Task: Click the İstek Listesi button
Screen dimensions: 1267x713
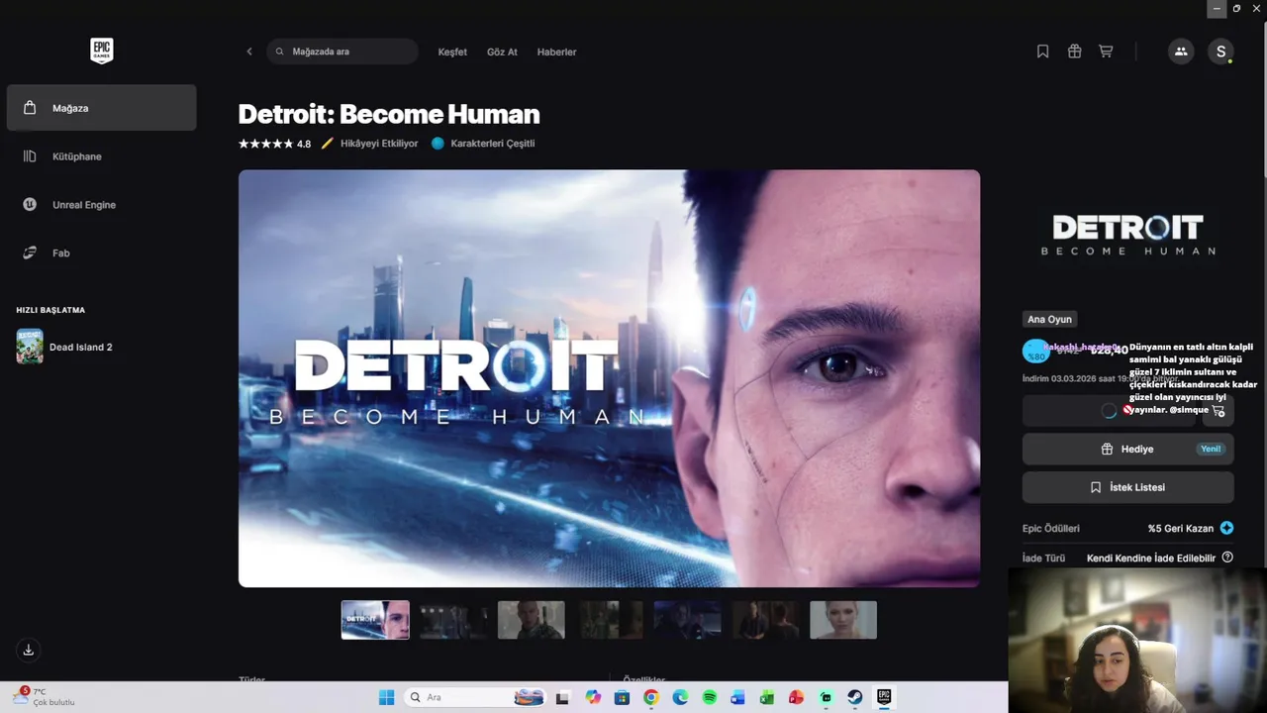Action: [x=1127, y=487]
